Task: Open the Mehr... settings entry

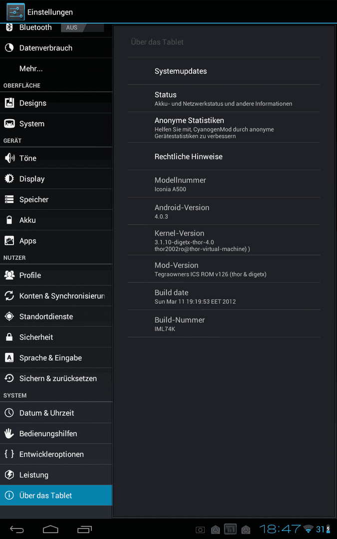Action: click(x=56, y=68)
